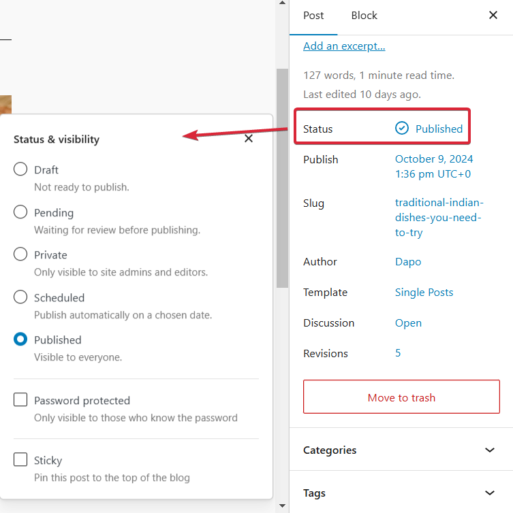Expand the Tags panel
The height and width of the screenshot is (513, 513).
[489, 493]
